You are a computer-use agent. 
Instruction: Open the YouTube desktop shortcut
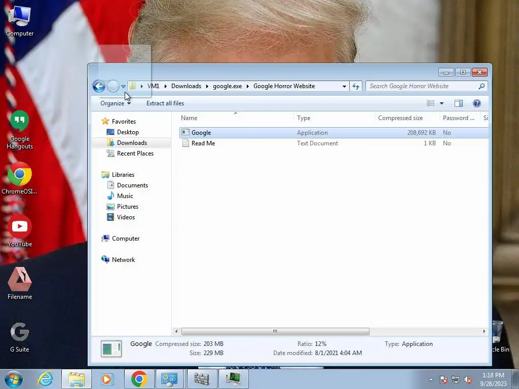click(20, 231)
